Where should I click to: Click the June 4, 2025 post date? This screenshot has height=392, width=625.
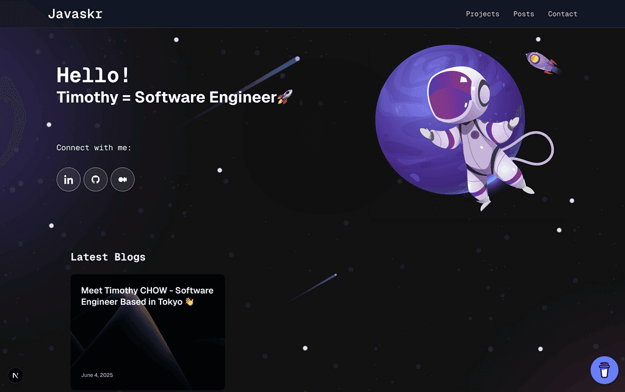point(97,376)
